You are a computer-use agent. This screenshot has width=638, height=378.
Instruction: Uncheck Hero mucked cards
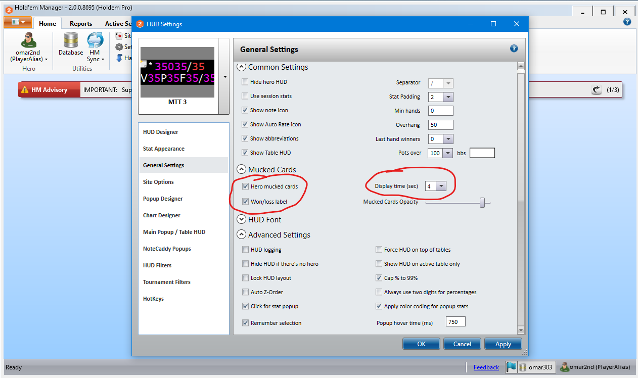(246, 186)
